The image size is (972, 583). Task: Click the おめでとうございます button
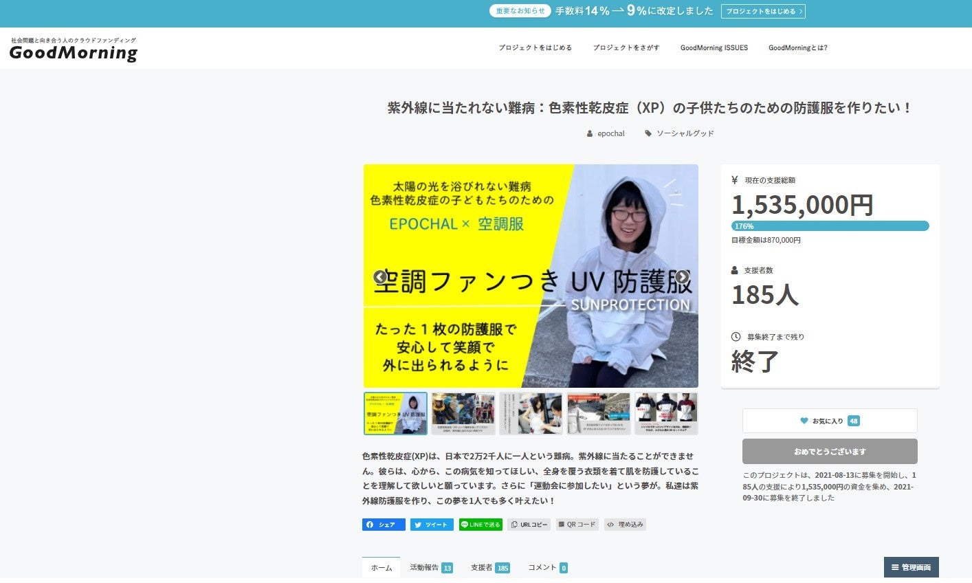click(x=830, y=452)
